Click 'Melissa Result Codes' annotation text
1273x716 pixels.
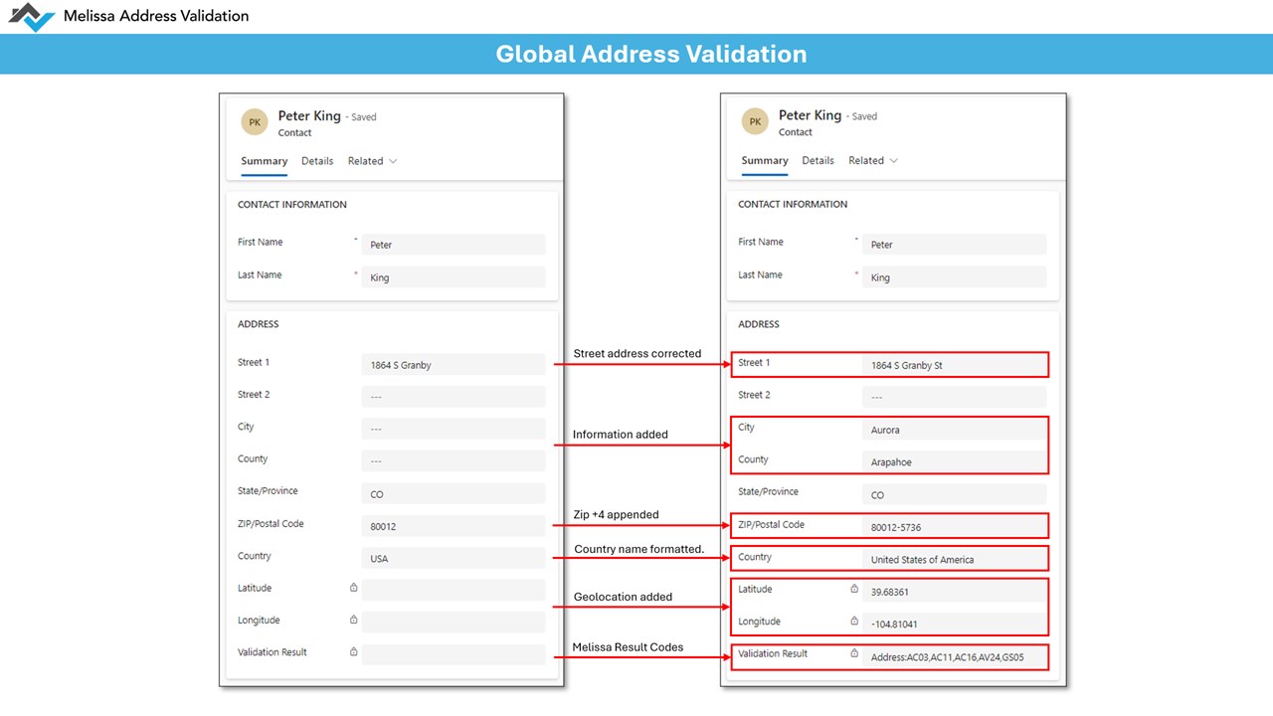pyautogui.click(x=629, y=647)
